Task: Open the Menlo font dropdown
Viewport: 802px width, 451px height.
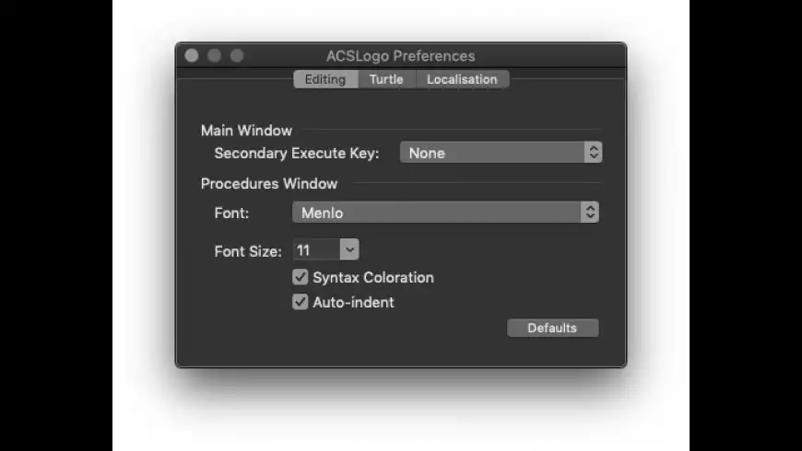Action: (445, 212)
